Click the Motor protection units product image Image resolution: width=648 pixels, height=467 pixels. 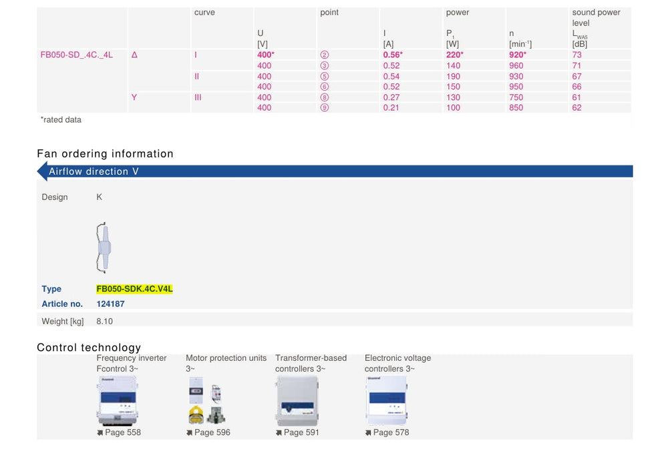tap(206, 400)
